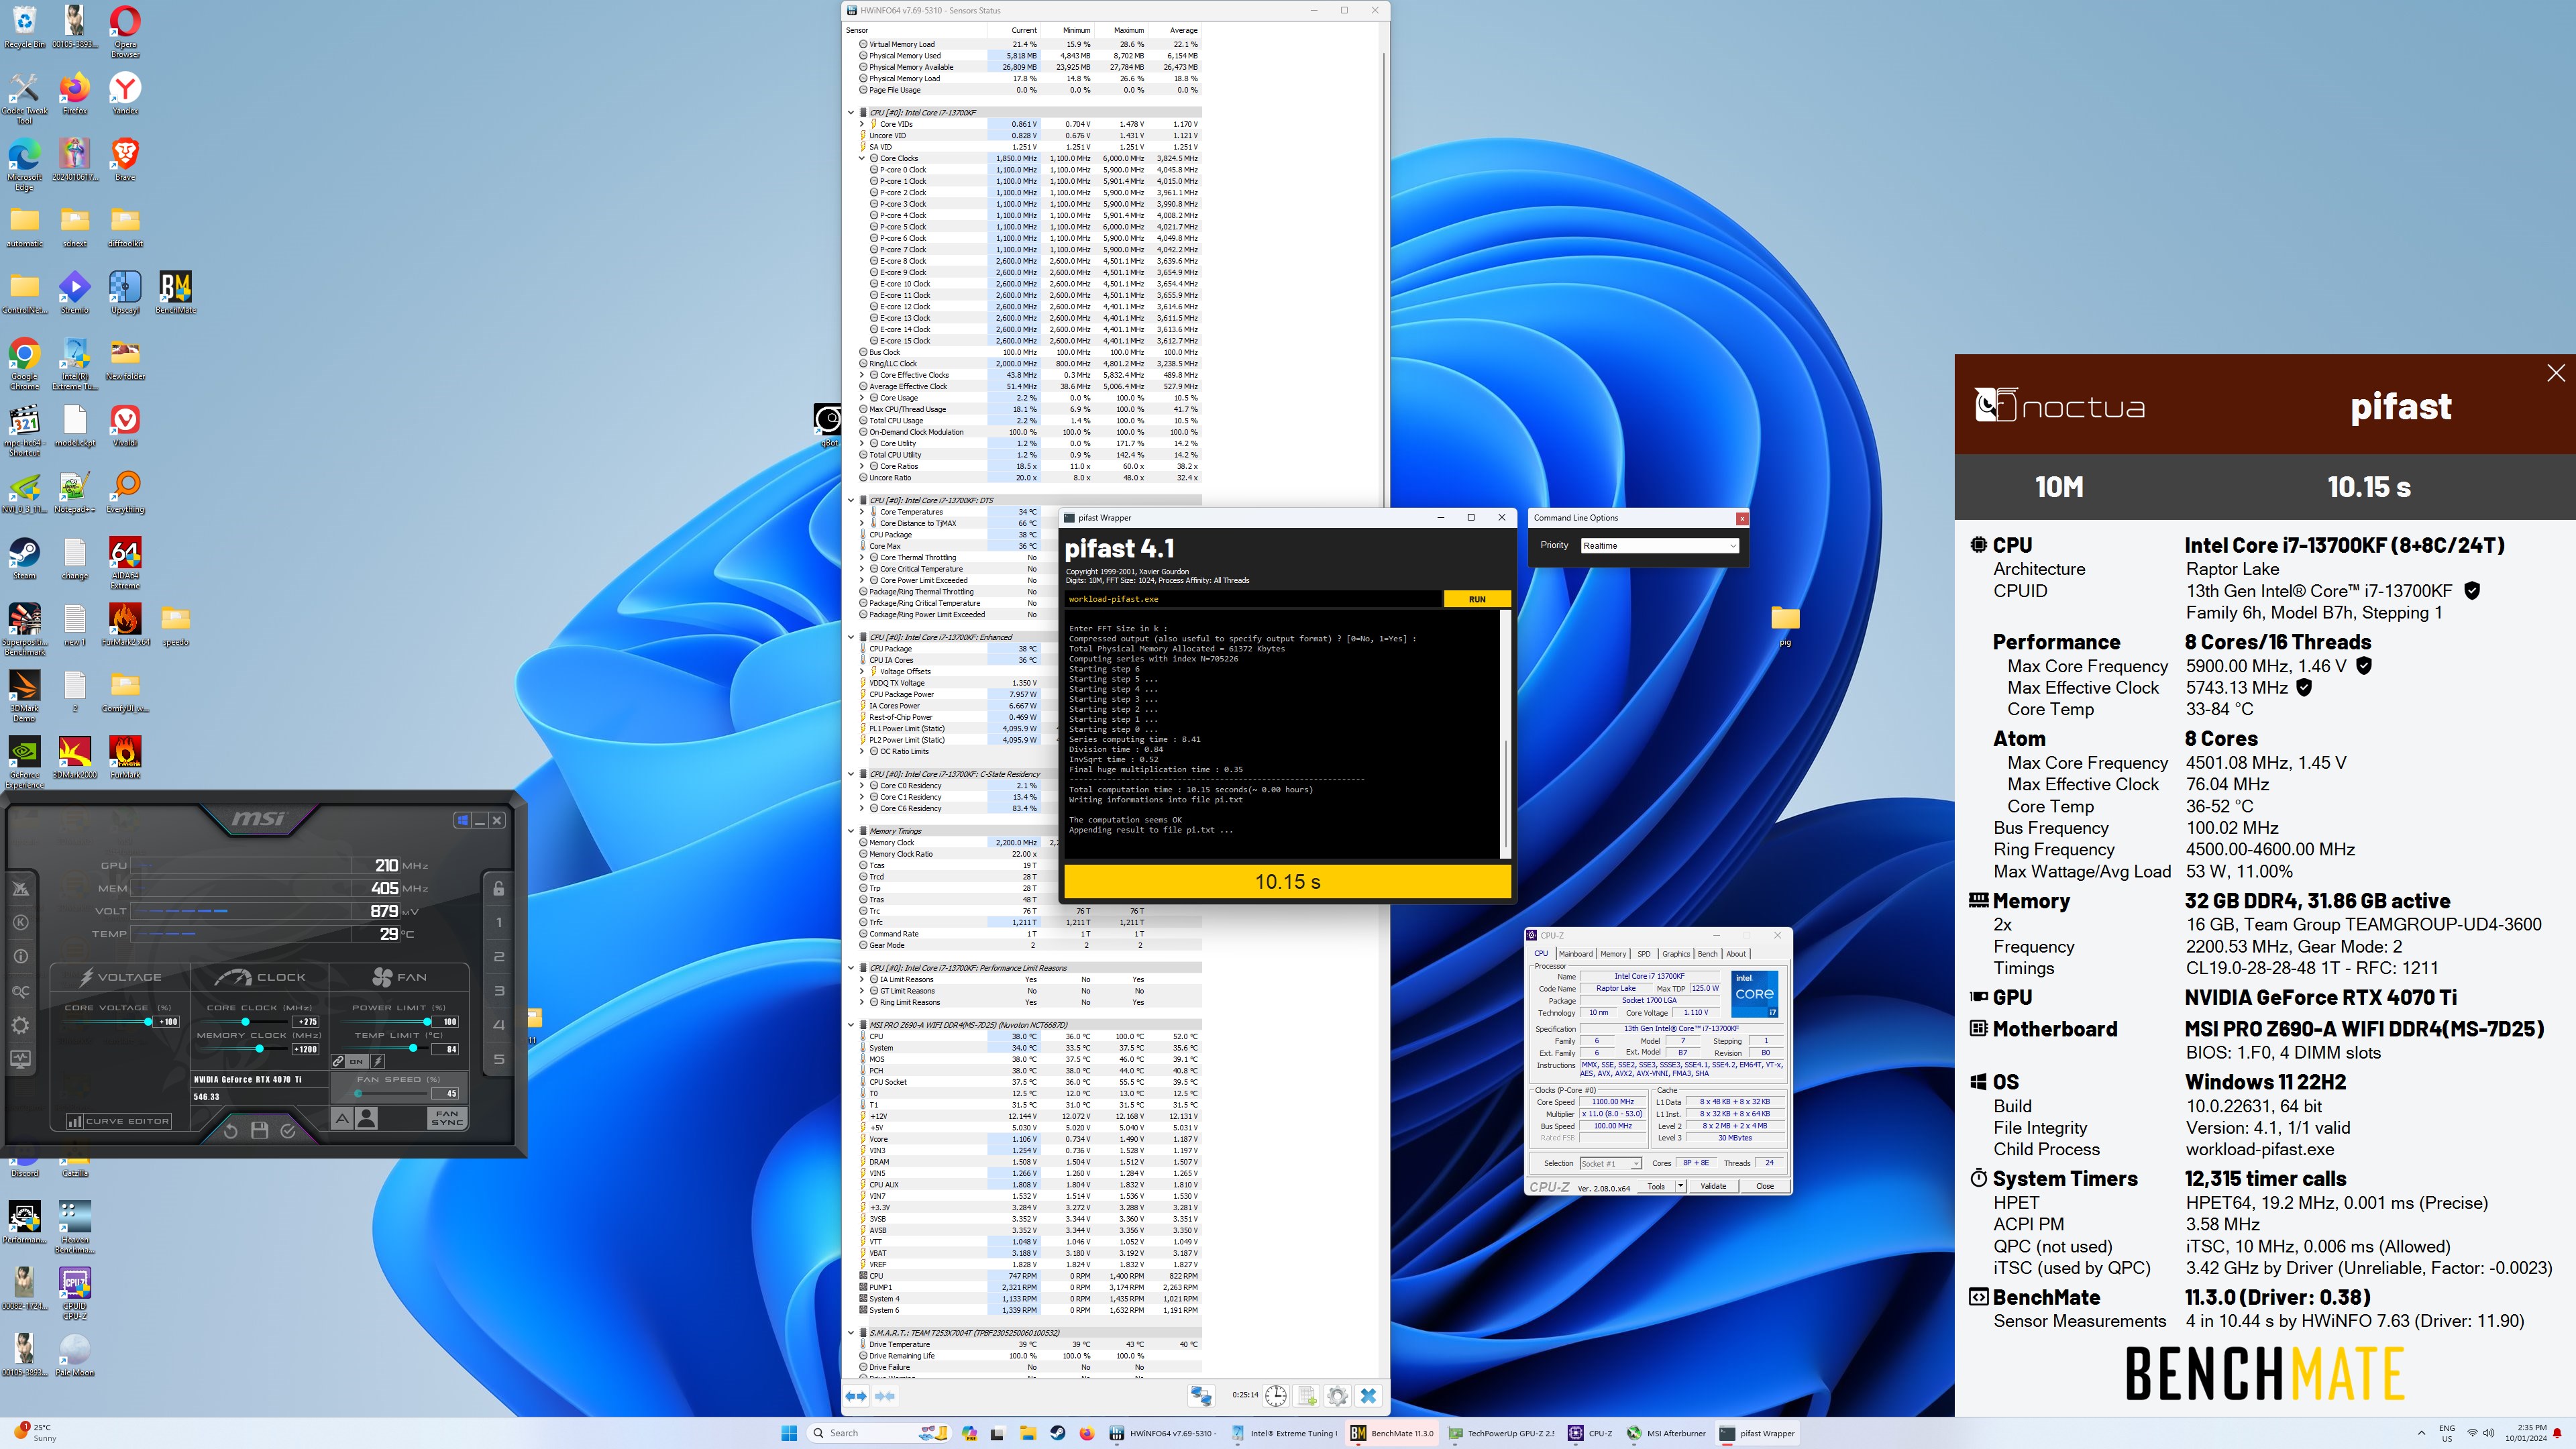This screenshot has height=1449, width=2576.
Task: Click the Core Voltage slider handle
Action: [x=149, y=1021]
